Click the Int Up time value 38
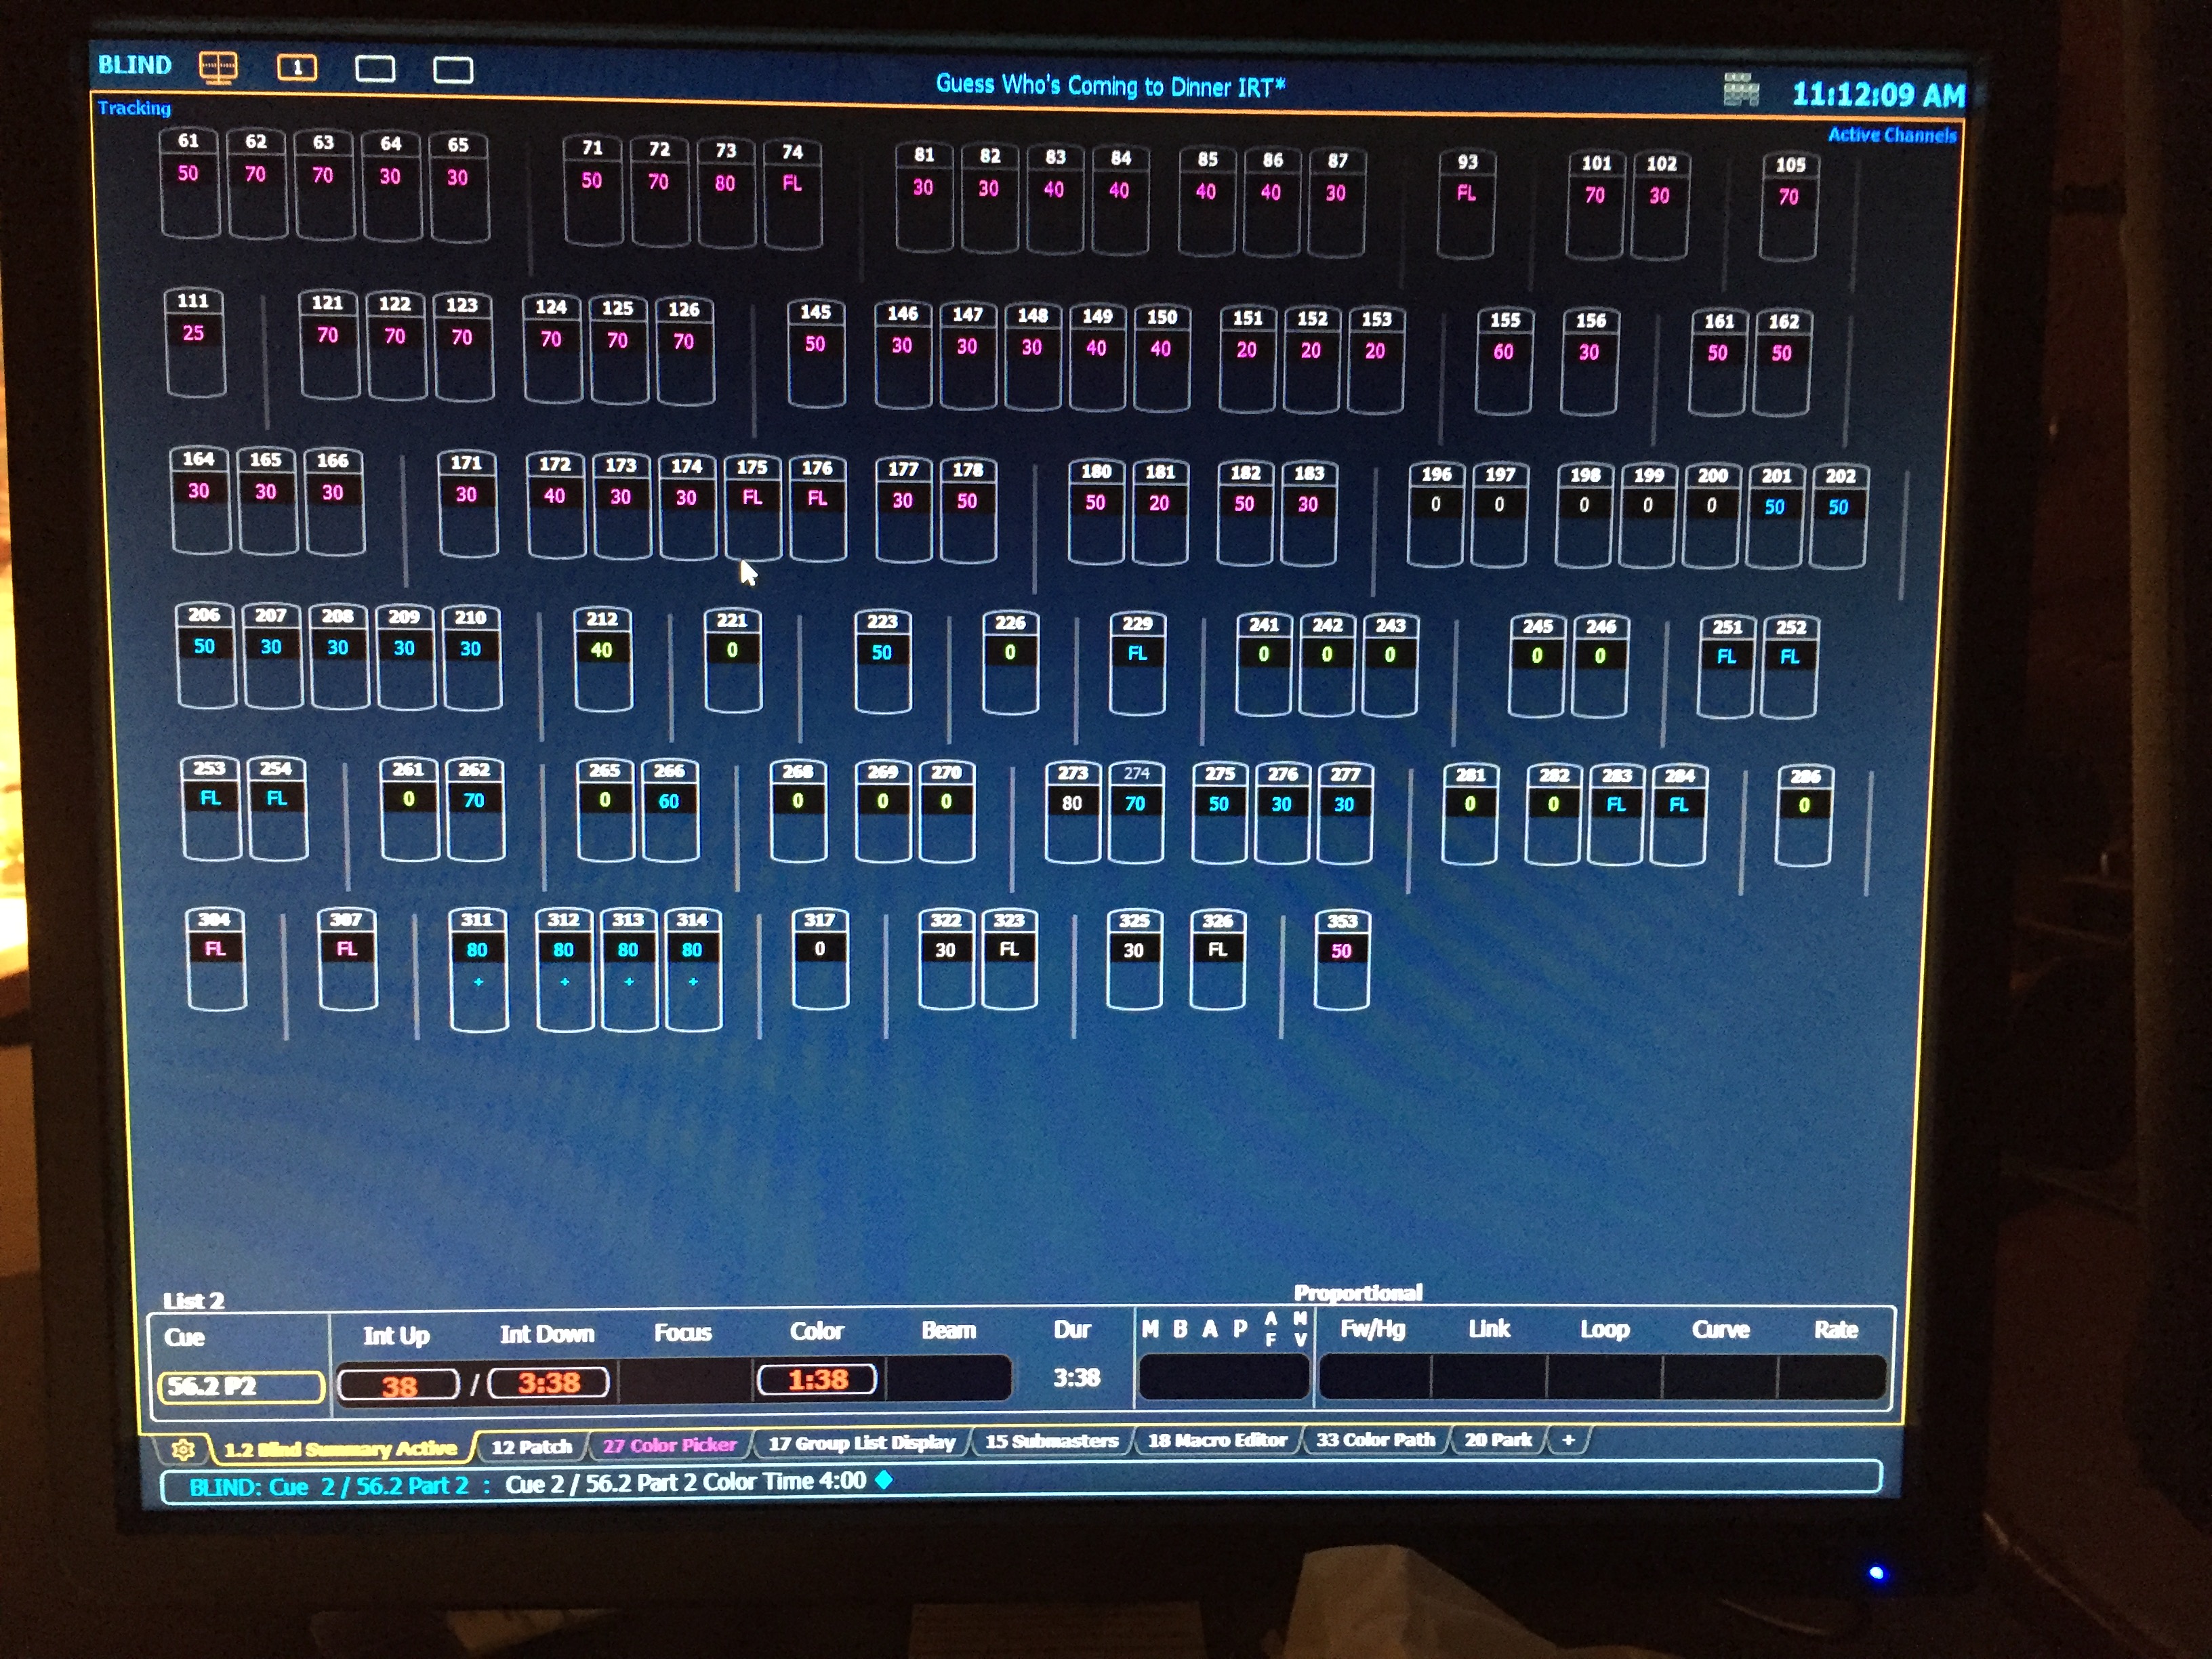This screenshot has width=2212, height=1659. pos(398,1385)
